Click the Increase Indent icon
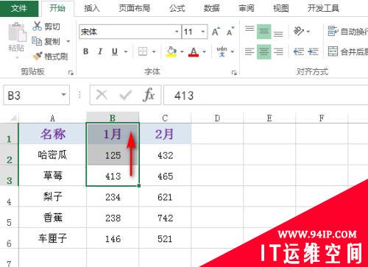The height and width of the screenshot is (267, 368). (x=313, y=51)
